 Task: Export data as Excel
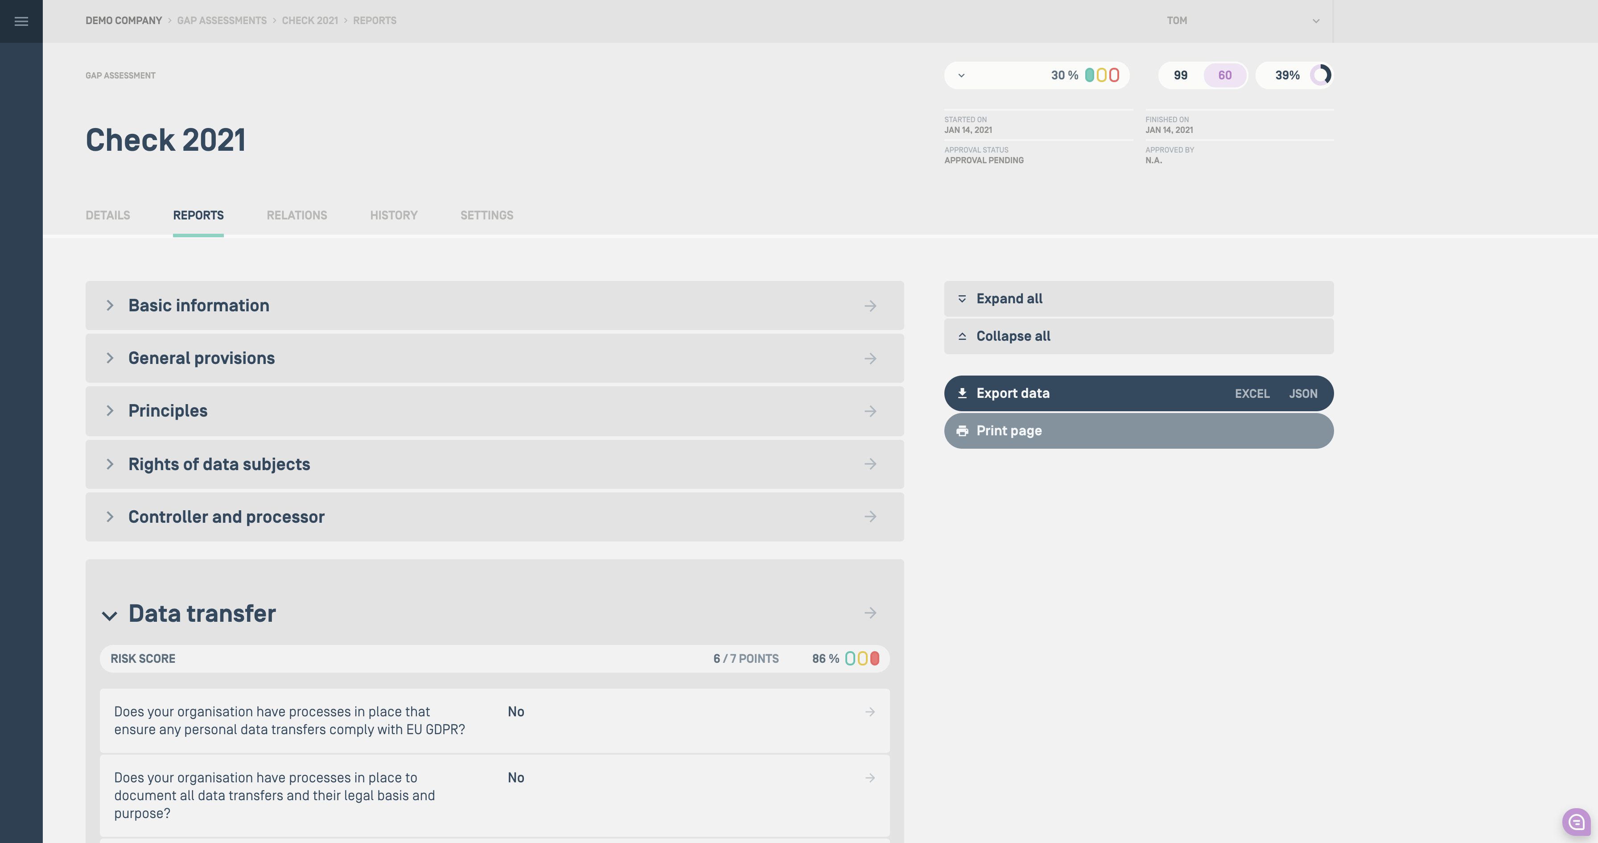(x=1252, y=393)
